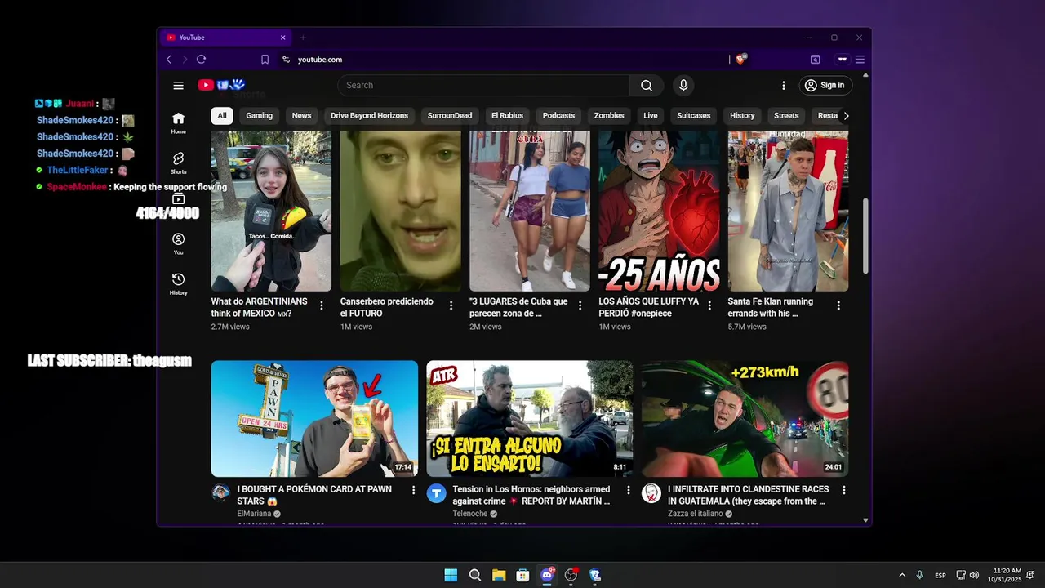Open Pokémon card pawn video thumbnail
The image size is (1045, 588).
[x=314, y=419]
